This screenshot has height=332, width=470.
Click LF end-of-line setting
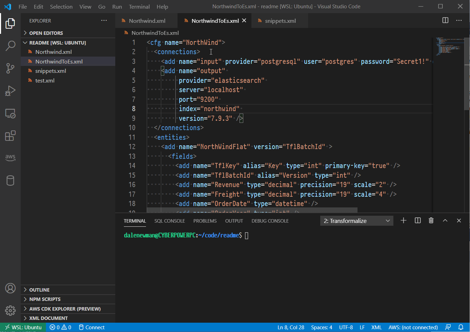click(362, 327)
